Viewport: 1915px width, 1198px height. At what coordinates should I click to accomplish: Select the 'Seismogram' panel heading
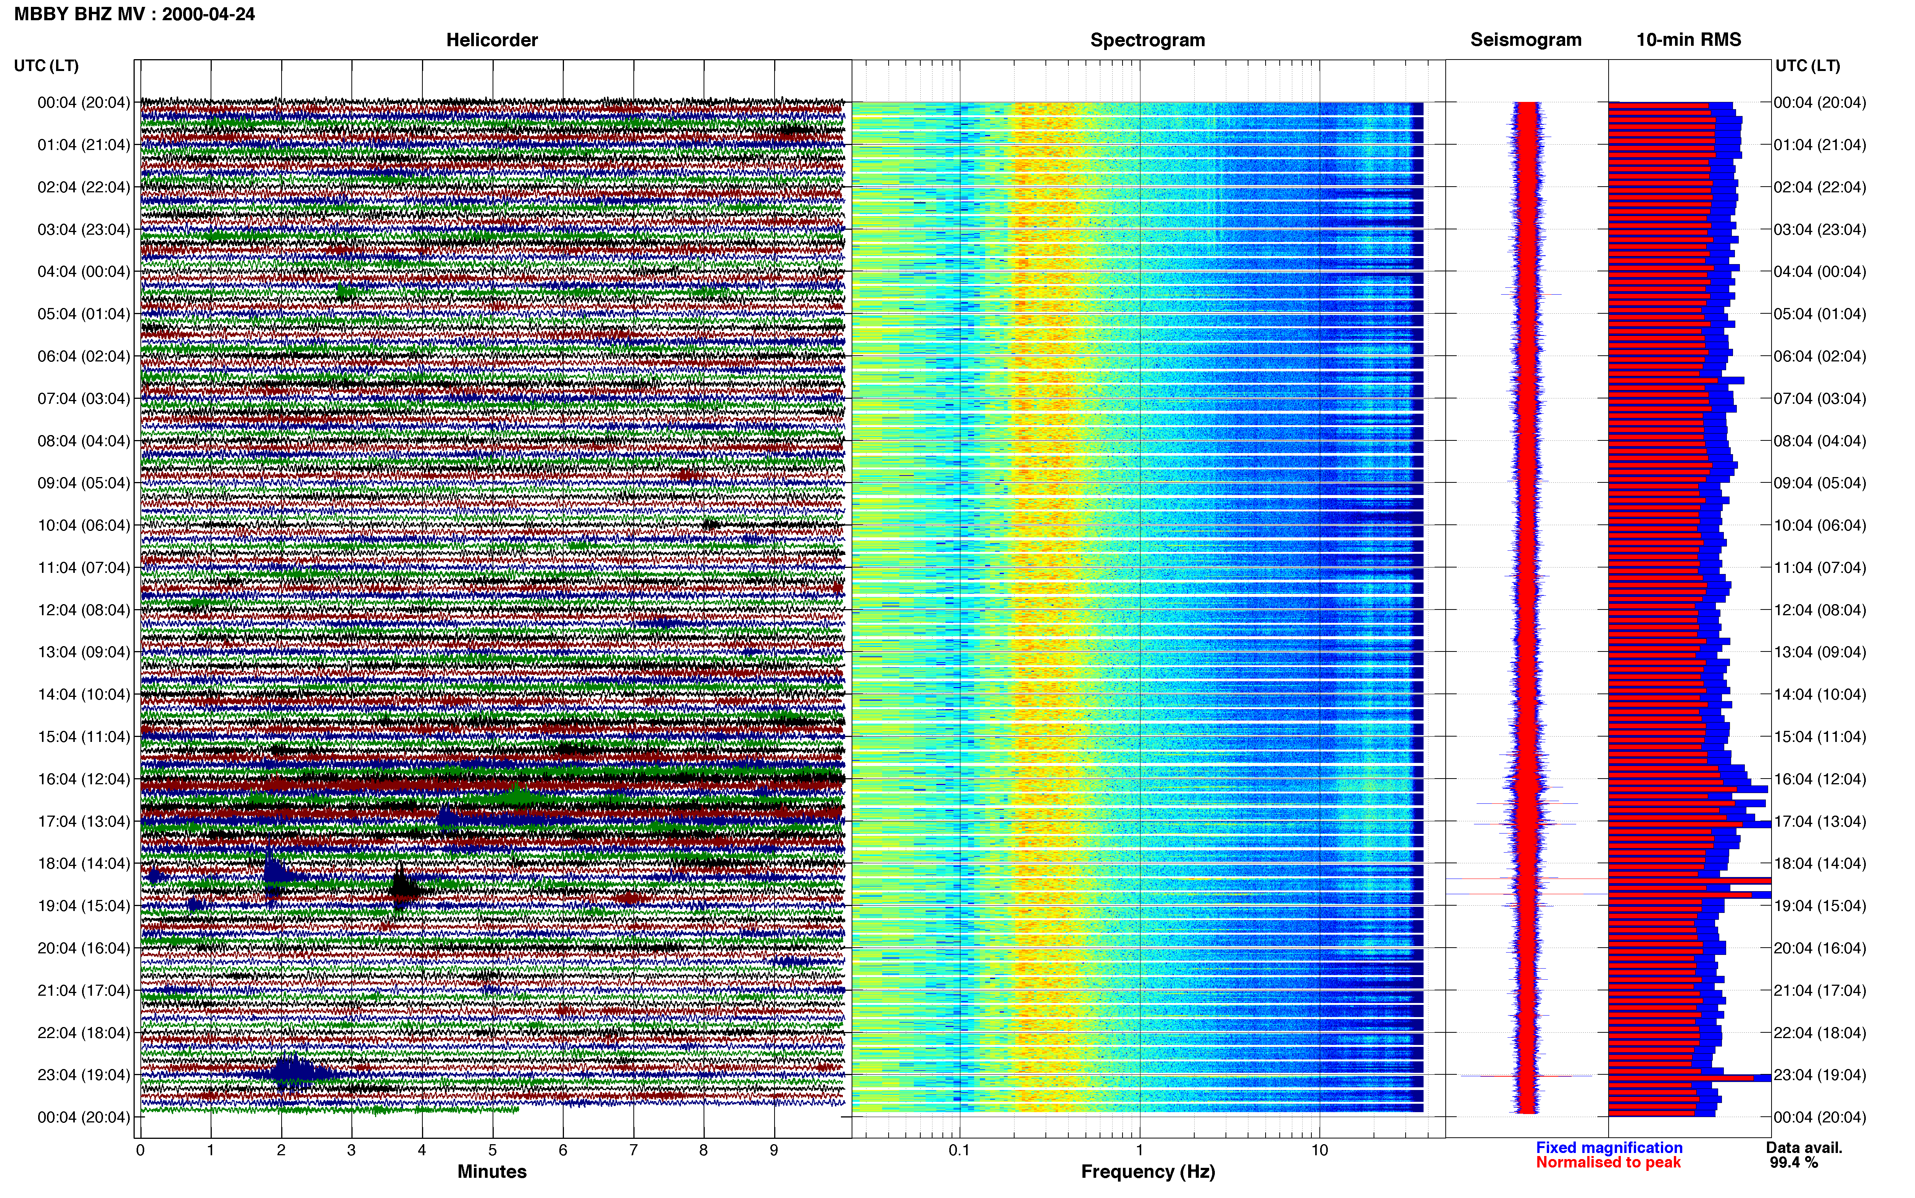(x=1526, y=40)
